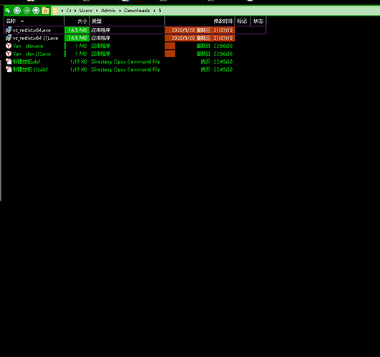Screen dimensions: 380x357
Task: Click the 状态 status column header
Action: [258, 21]
